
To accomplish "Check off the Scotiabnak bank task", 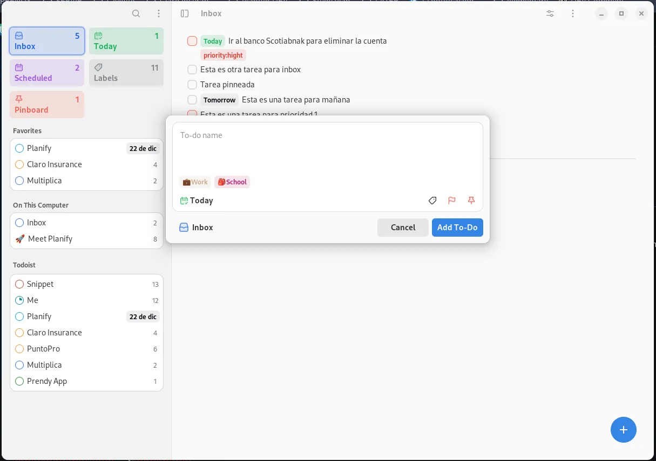I will pyautogui.click(x=192, y=41).
